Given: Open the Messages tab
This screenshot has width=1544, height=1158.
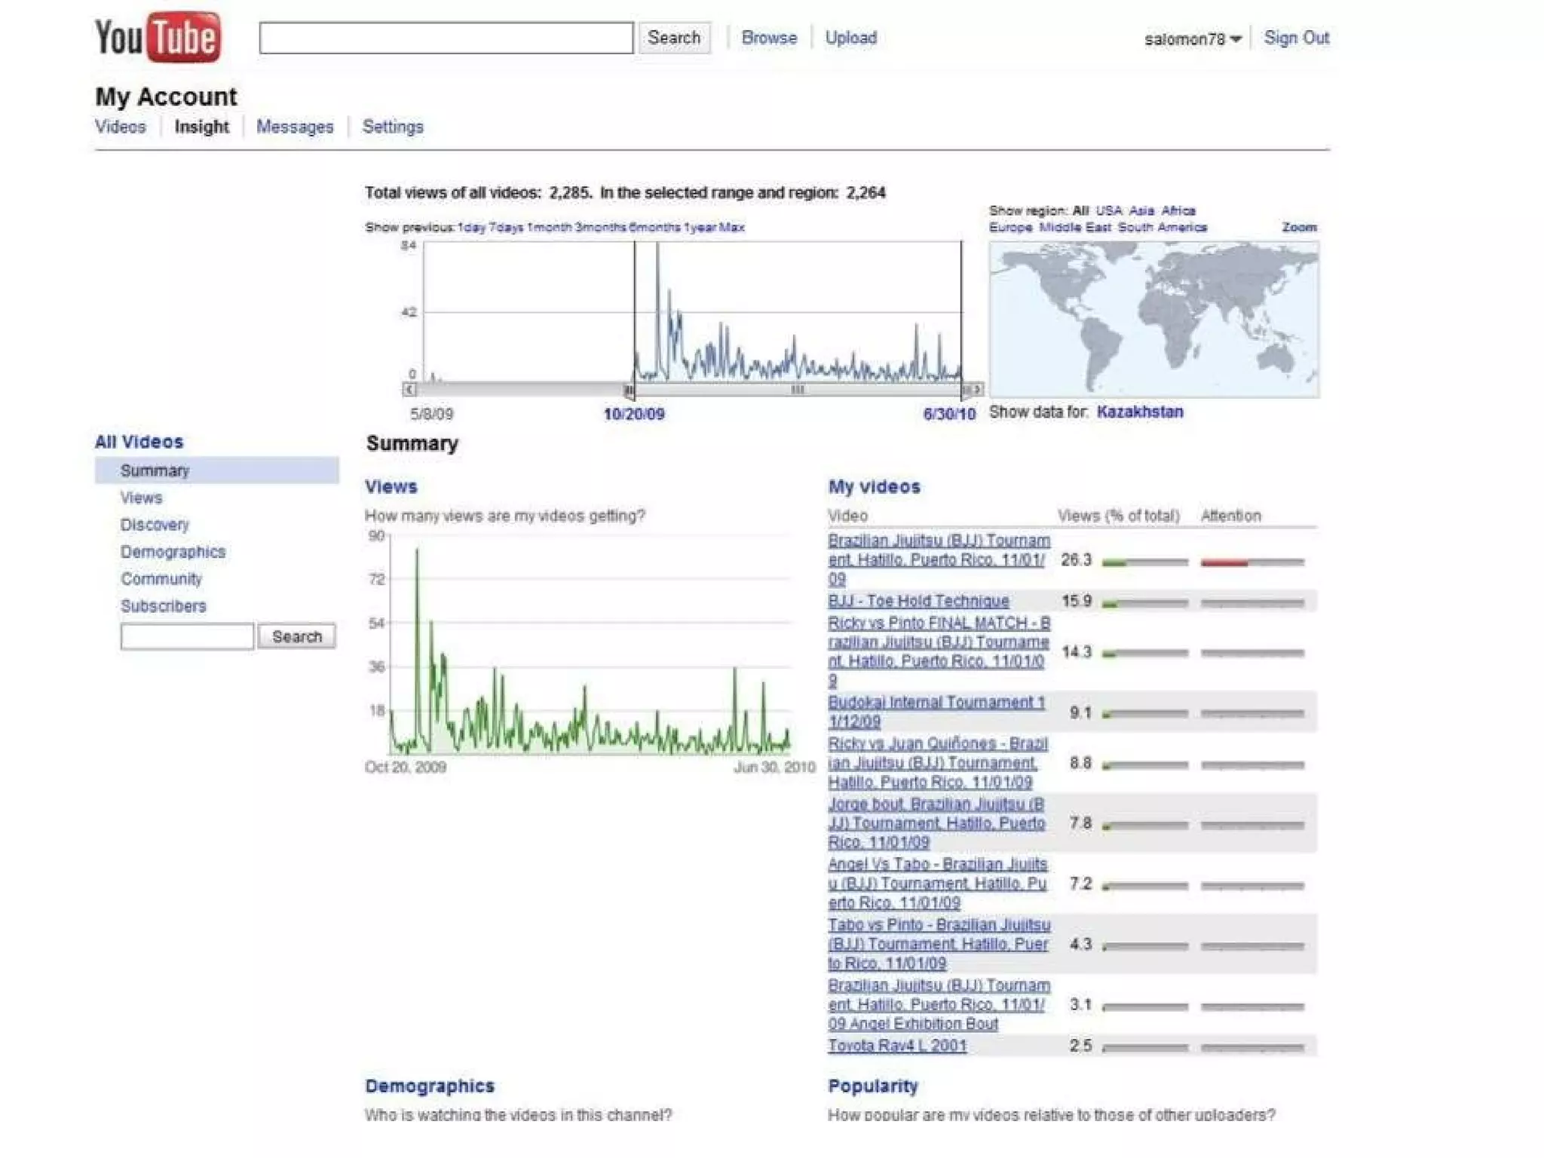Looking at the screenshot, I should click(x=294, y=127).
